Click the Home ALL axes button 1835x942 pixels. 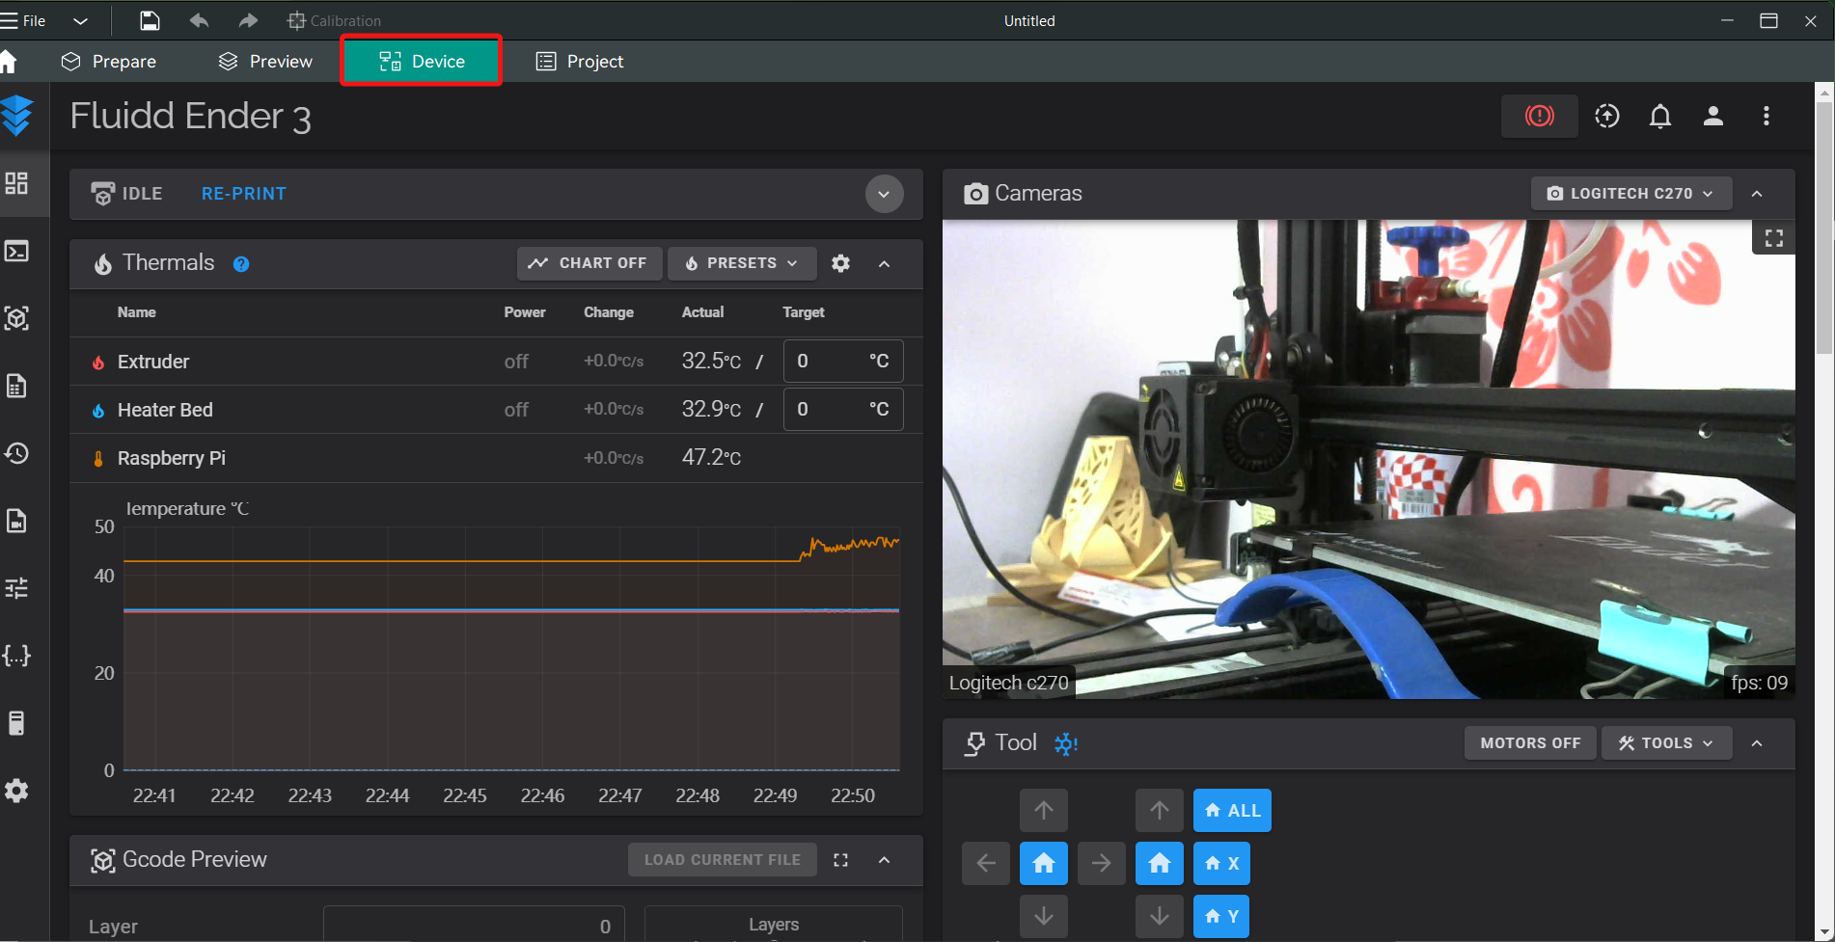1232,811
